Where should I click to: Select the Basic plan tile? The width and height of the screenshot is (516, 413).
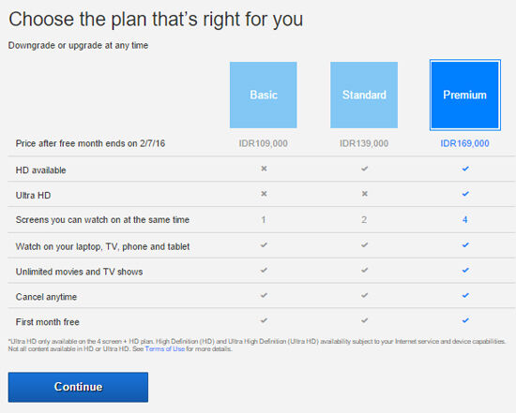click(264, 95)
